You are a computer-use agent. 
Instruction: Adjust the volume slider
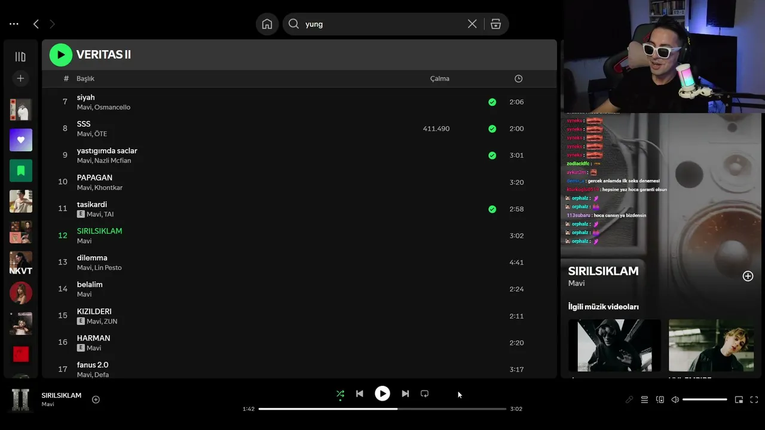pos(705,400)
